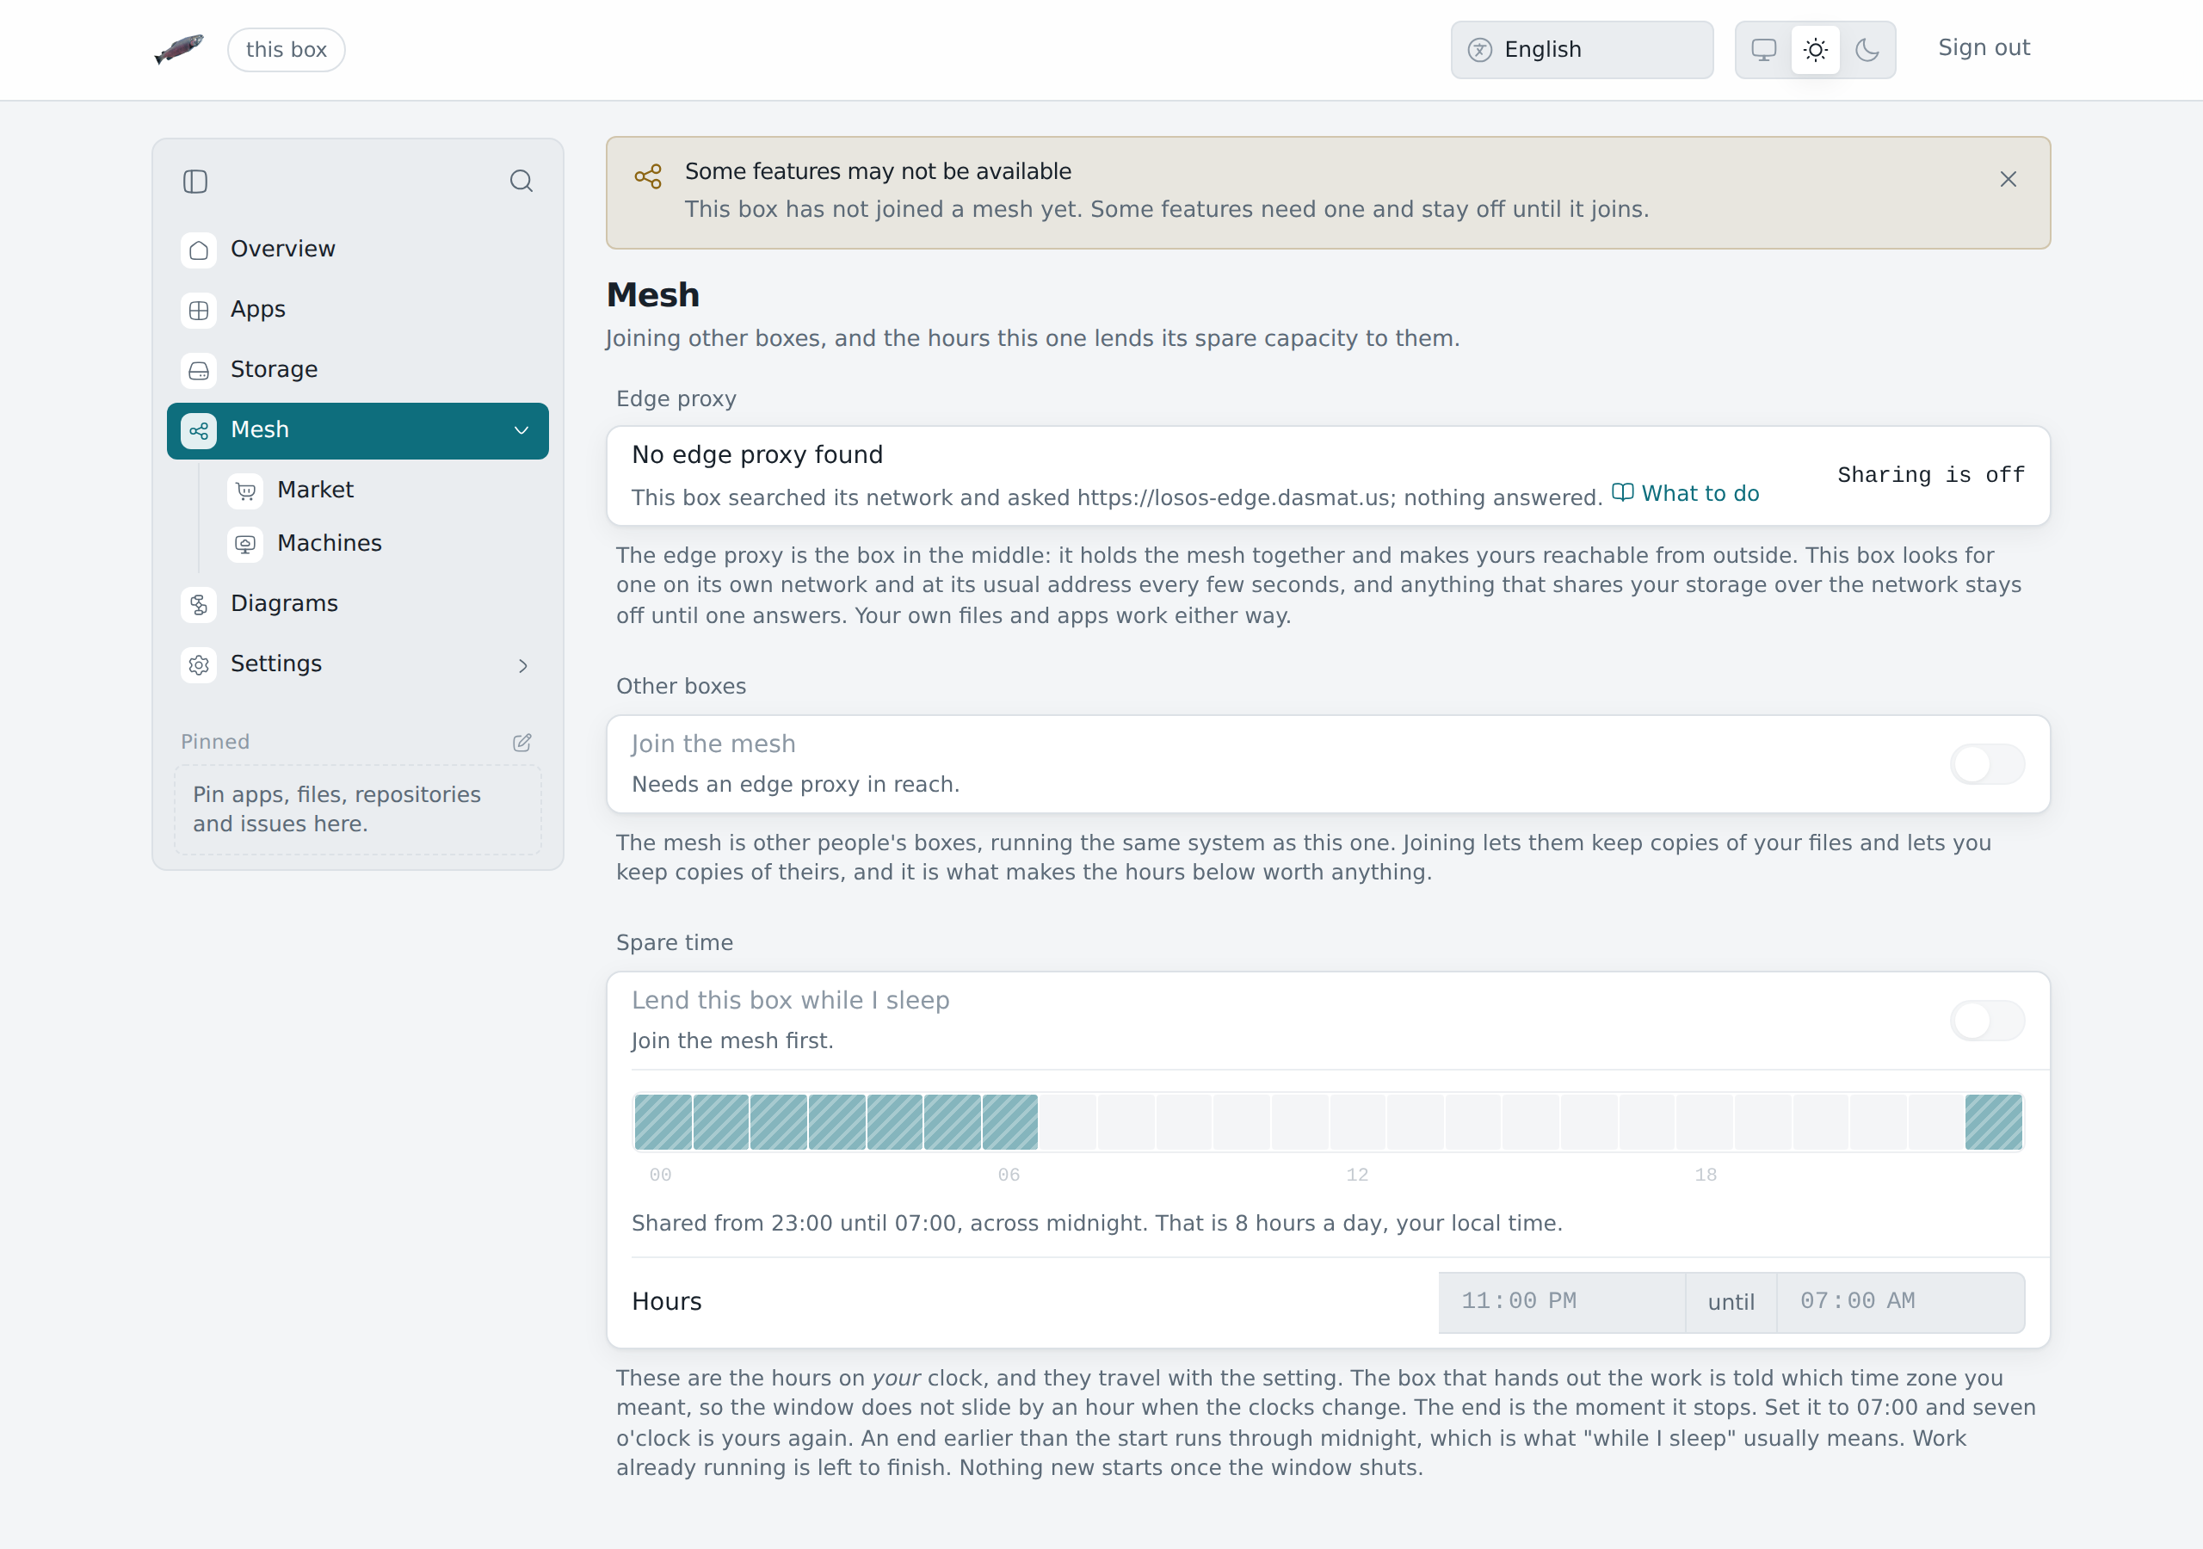
Task: Click the 07:00 AM end time field
Action: (1900, 1301)
